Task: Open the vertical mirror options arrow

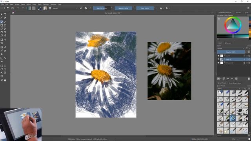Action: coord(170,8)
